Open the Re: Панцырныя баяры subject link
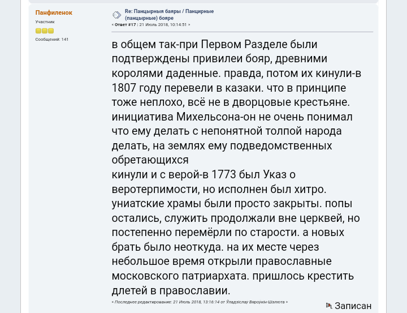Screen dimensions: 407x313 click(x=169, y=15)
